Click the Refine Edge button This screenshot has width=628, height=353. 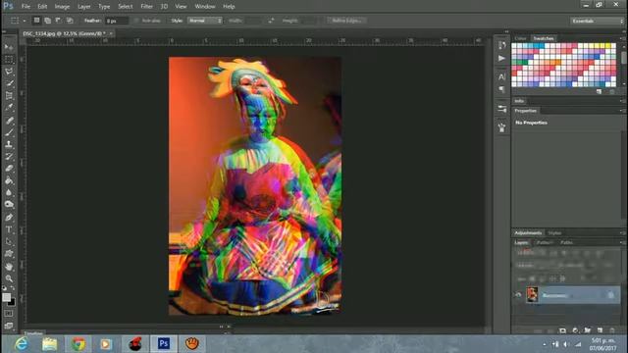point(346,21)
